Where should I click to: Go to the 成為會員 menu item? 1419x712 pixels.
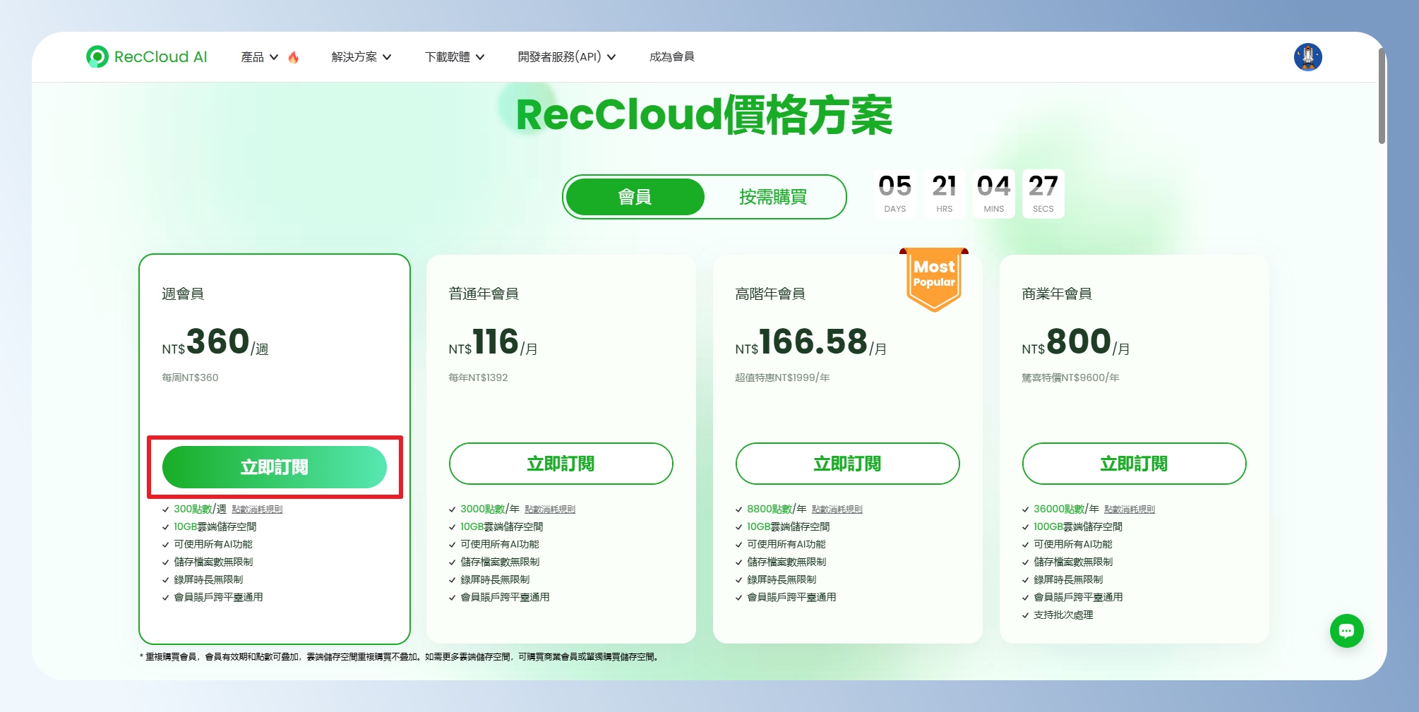pos(671,56)
